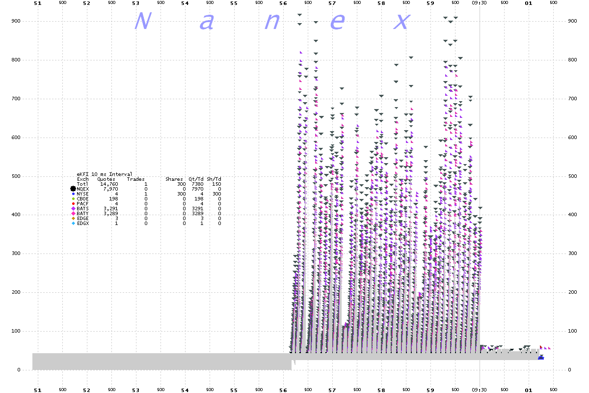Image resolution: width=589 pixels, height=393 pixels.
Task: Click '0' on the left vertical axis
Action: coord(19,370)
